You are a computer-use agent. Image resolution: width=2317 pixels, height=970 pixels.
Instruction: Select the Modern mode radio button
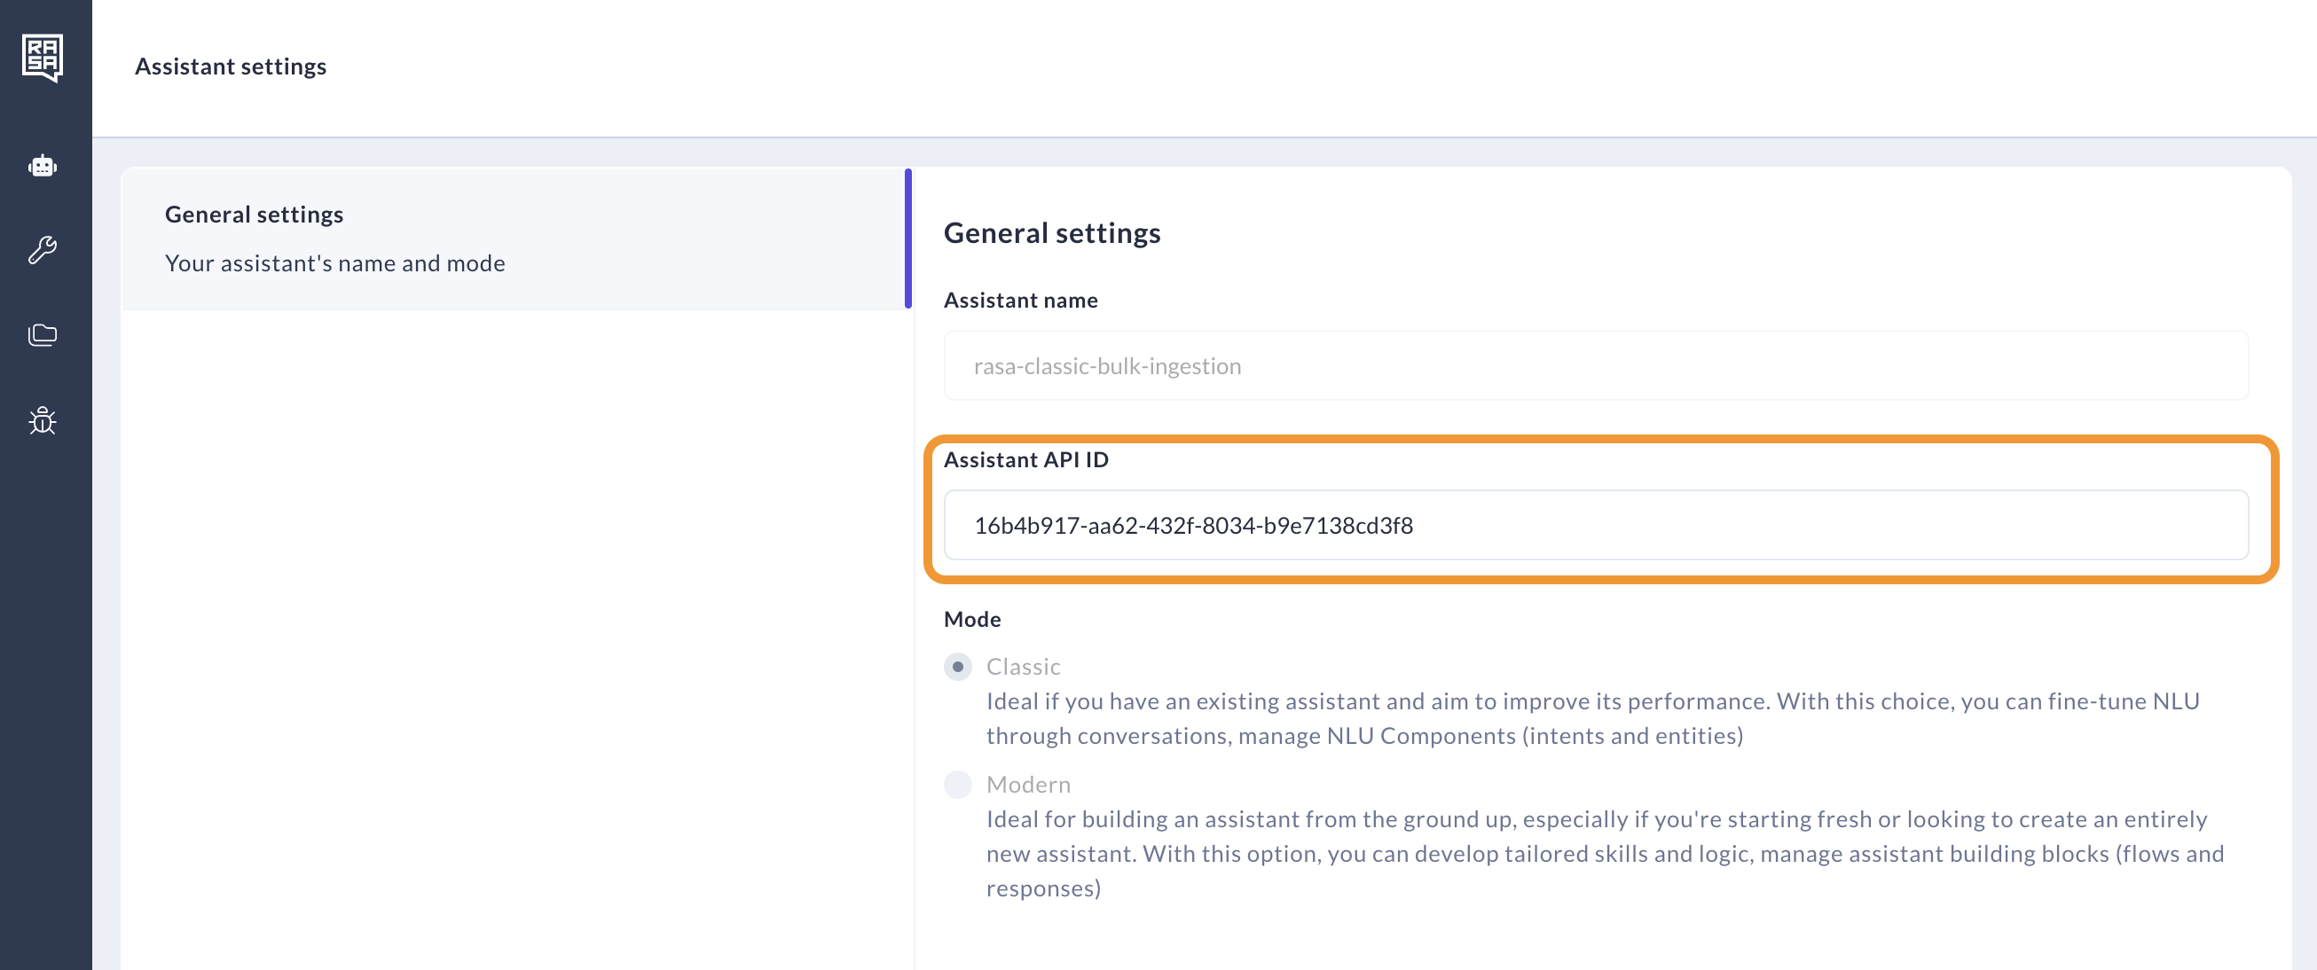pos(957,785)
